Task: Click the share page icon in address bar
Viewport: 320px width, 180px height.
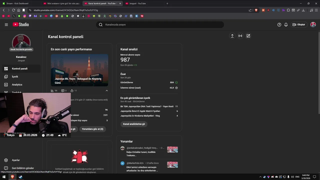Action: pyautogui.click(x=250, y=10)
